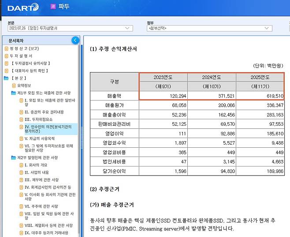
Task: Click the DART logo
Action: tap(23, 7)
